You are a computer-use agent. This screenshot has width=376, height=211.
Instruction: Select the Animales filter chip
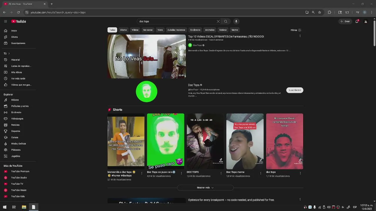210,30
